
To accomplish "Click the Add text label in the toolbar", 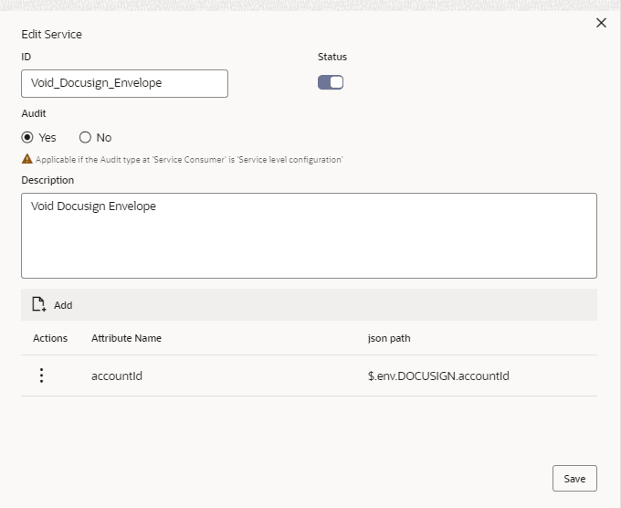I will (63, 305).
